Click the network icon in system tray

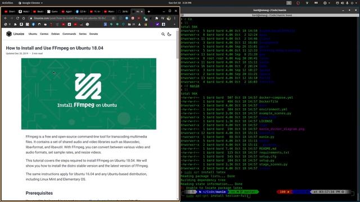point(337,3)
